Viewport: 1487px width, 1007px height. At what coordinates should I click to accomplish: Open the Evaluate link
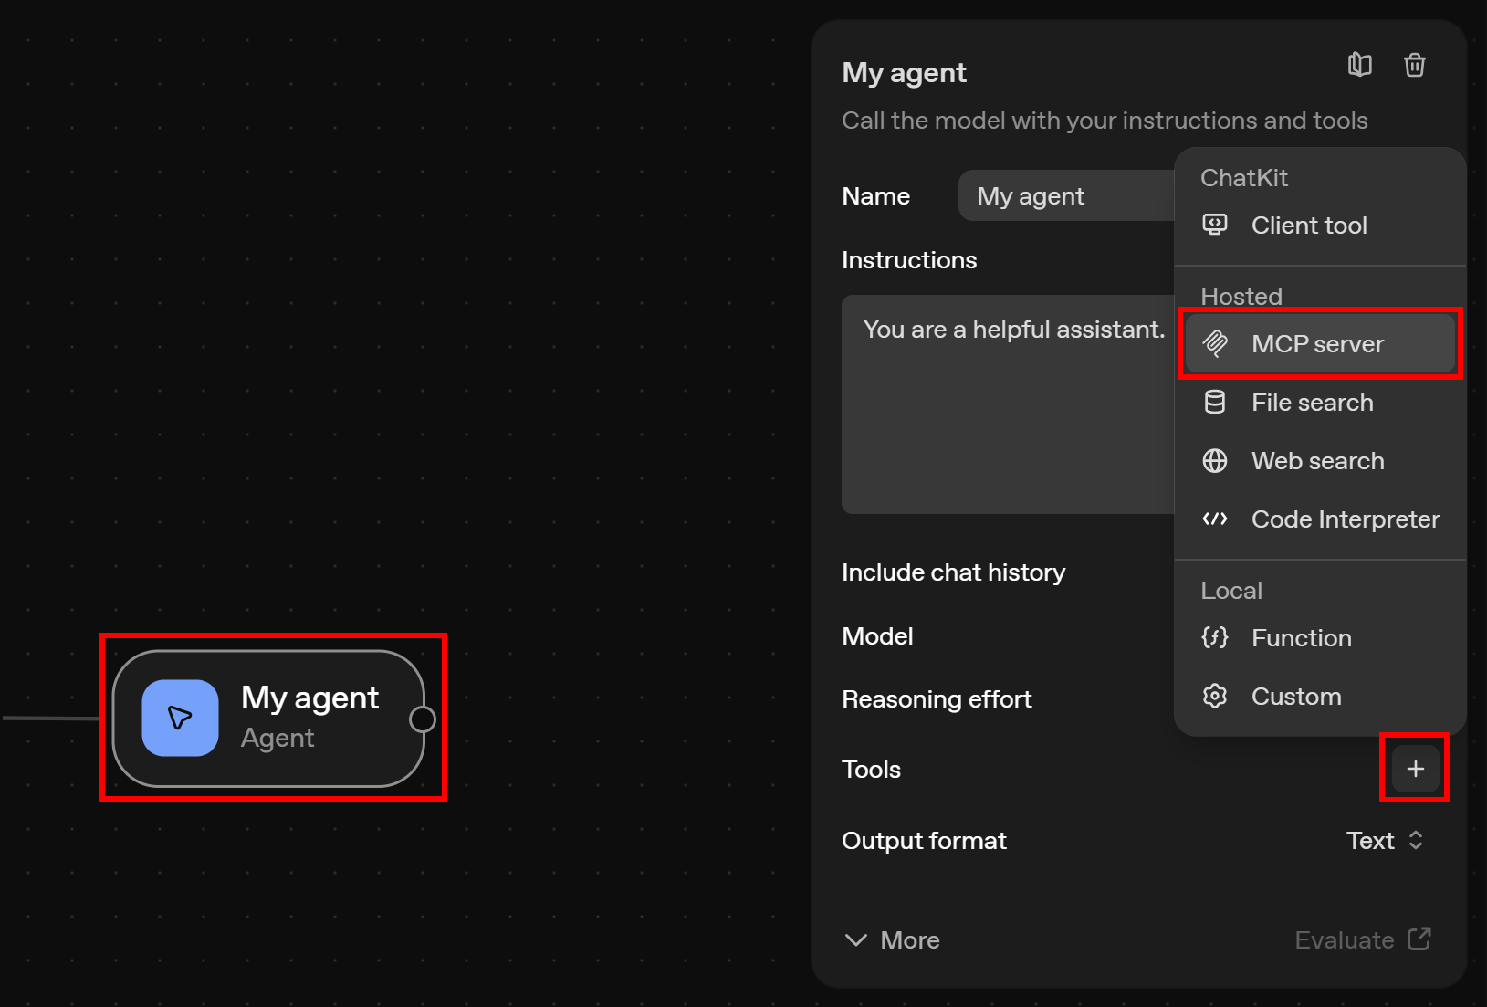tap(1362, 940)
